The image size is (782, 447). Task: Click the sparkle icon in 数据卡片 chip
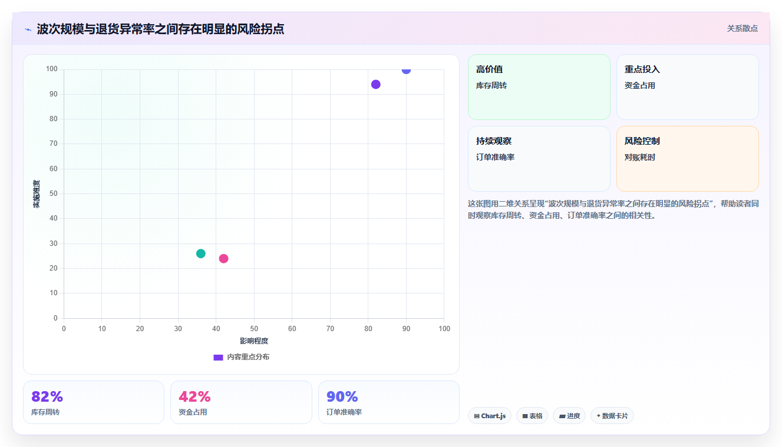(599, 415)
